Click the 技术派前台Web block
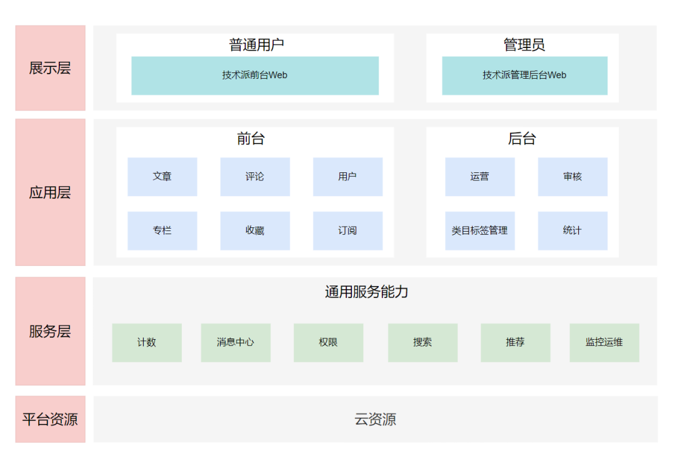 click(255, 76)
